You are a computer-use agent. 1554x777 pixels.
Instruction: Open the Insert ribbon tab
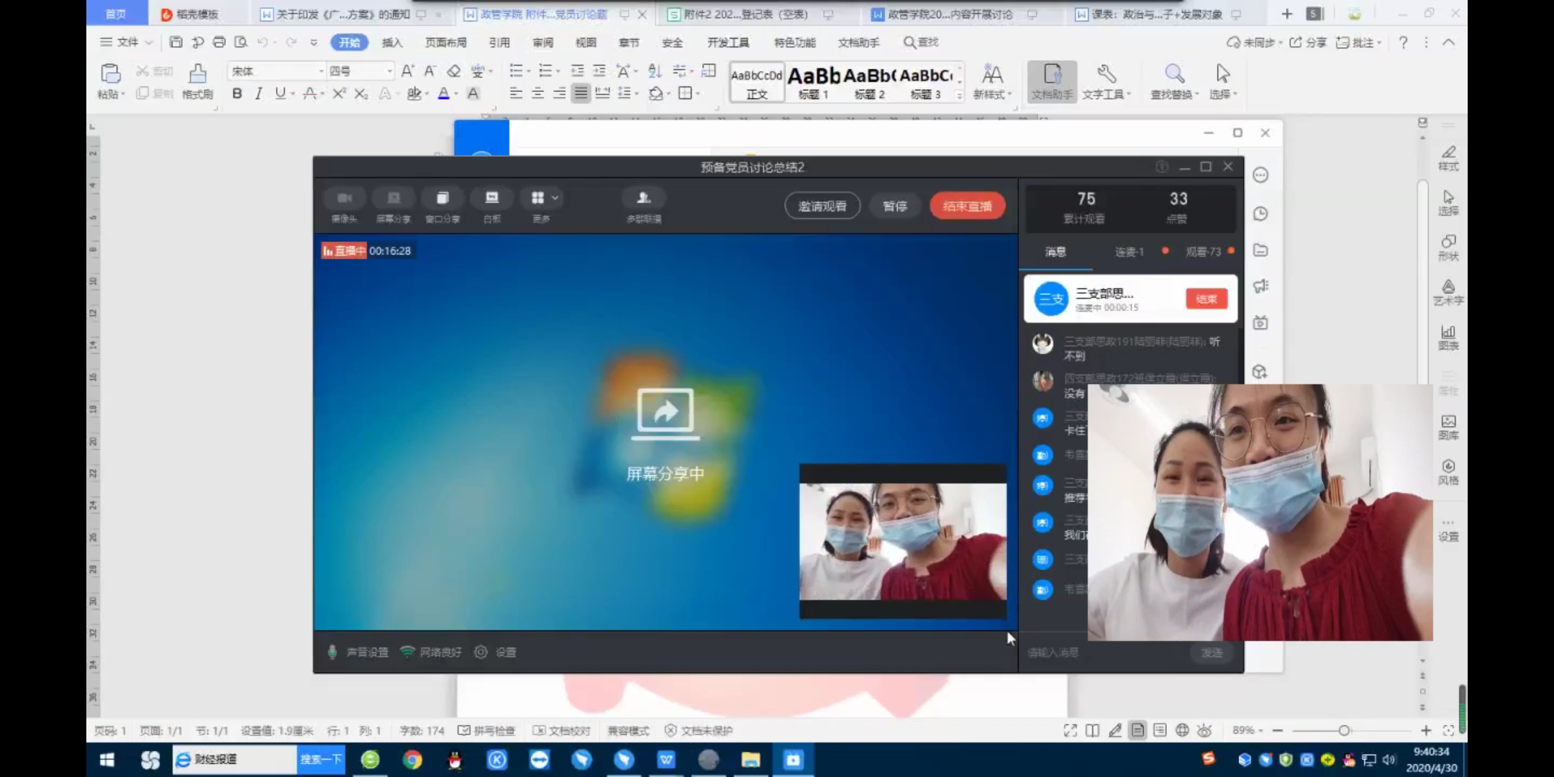pyautogui.click(x=392, y=42)
